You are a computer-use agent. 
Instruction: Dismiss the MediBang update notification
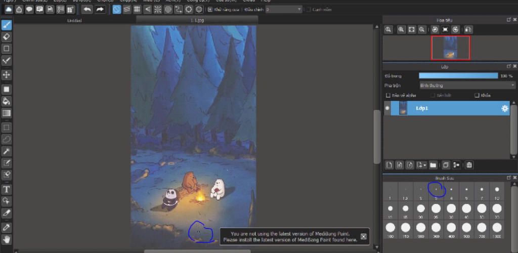(363, 236)
